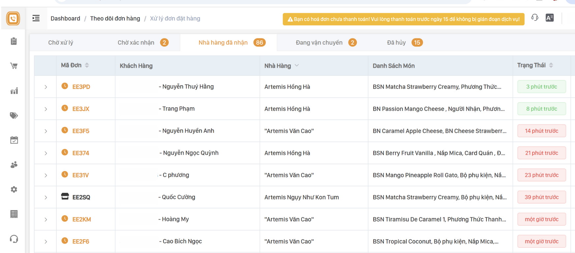Toggle the sidebar collapse menu button
The width and height of the screenshot is (575, 253).
pos(36,18)
